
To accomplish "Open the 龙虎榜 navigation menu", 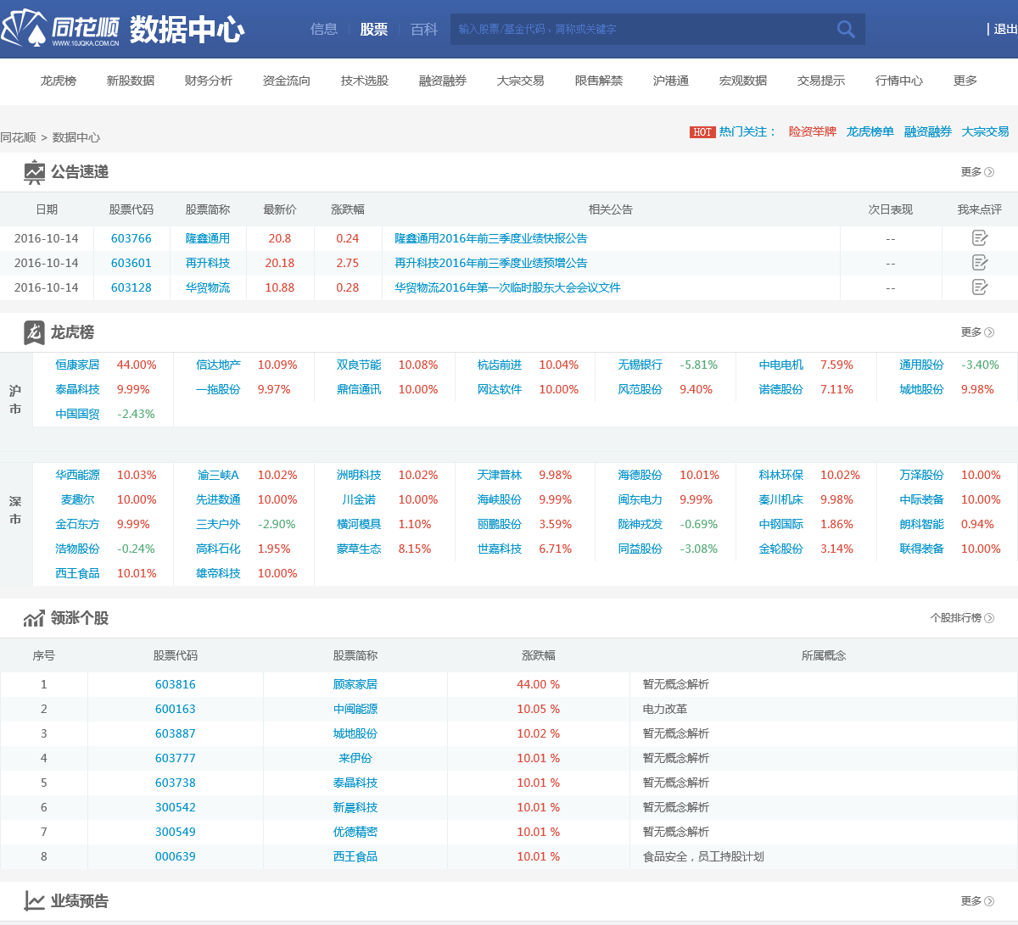I will [x=59, y=81].
